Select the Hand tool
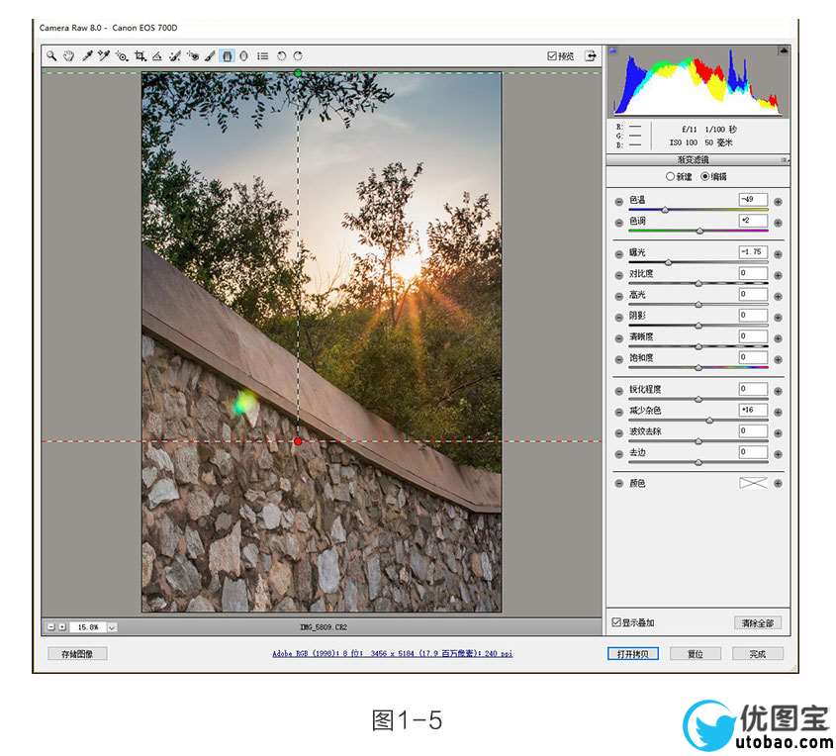Screen dimensions: 836x756 (x=68, y=56)
